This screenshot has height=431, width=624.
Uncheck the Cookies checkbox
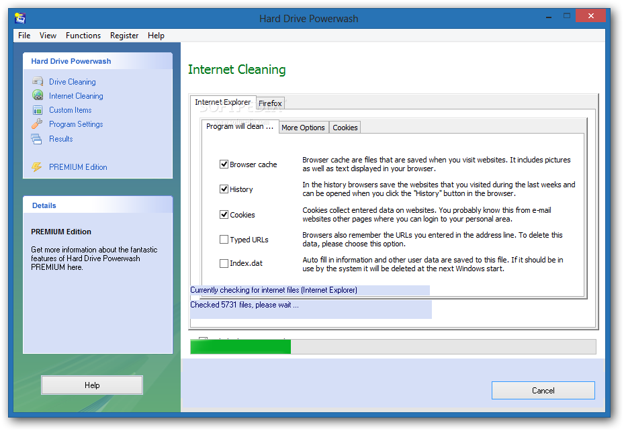click(x=224, y=215)
